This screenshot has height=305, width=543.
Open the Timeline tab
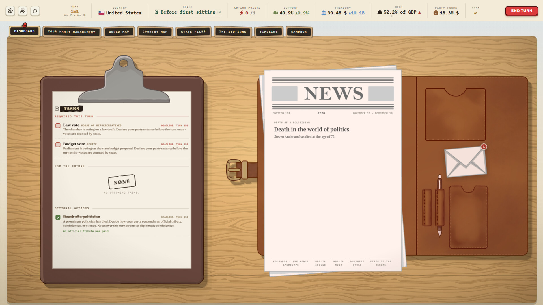[269, 32]
